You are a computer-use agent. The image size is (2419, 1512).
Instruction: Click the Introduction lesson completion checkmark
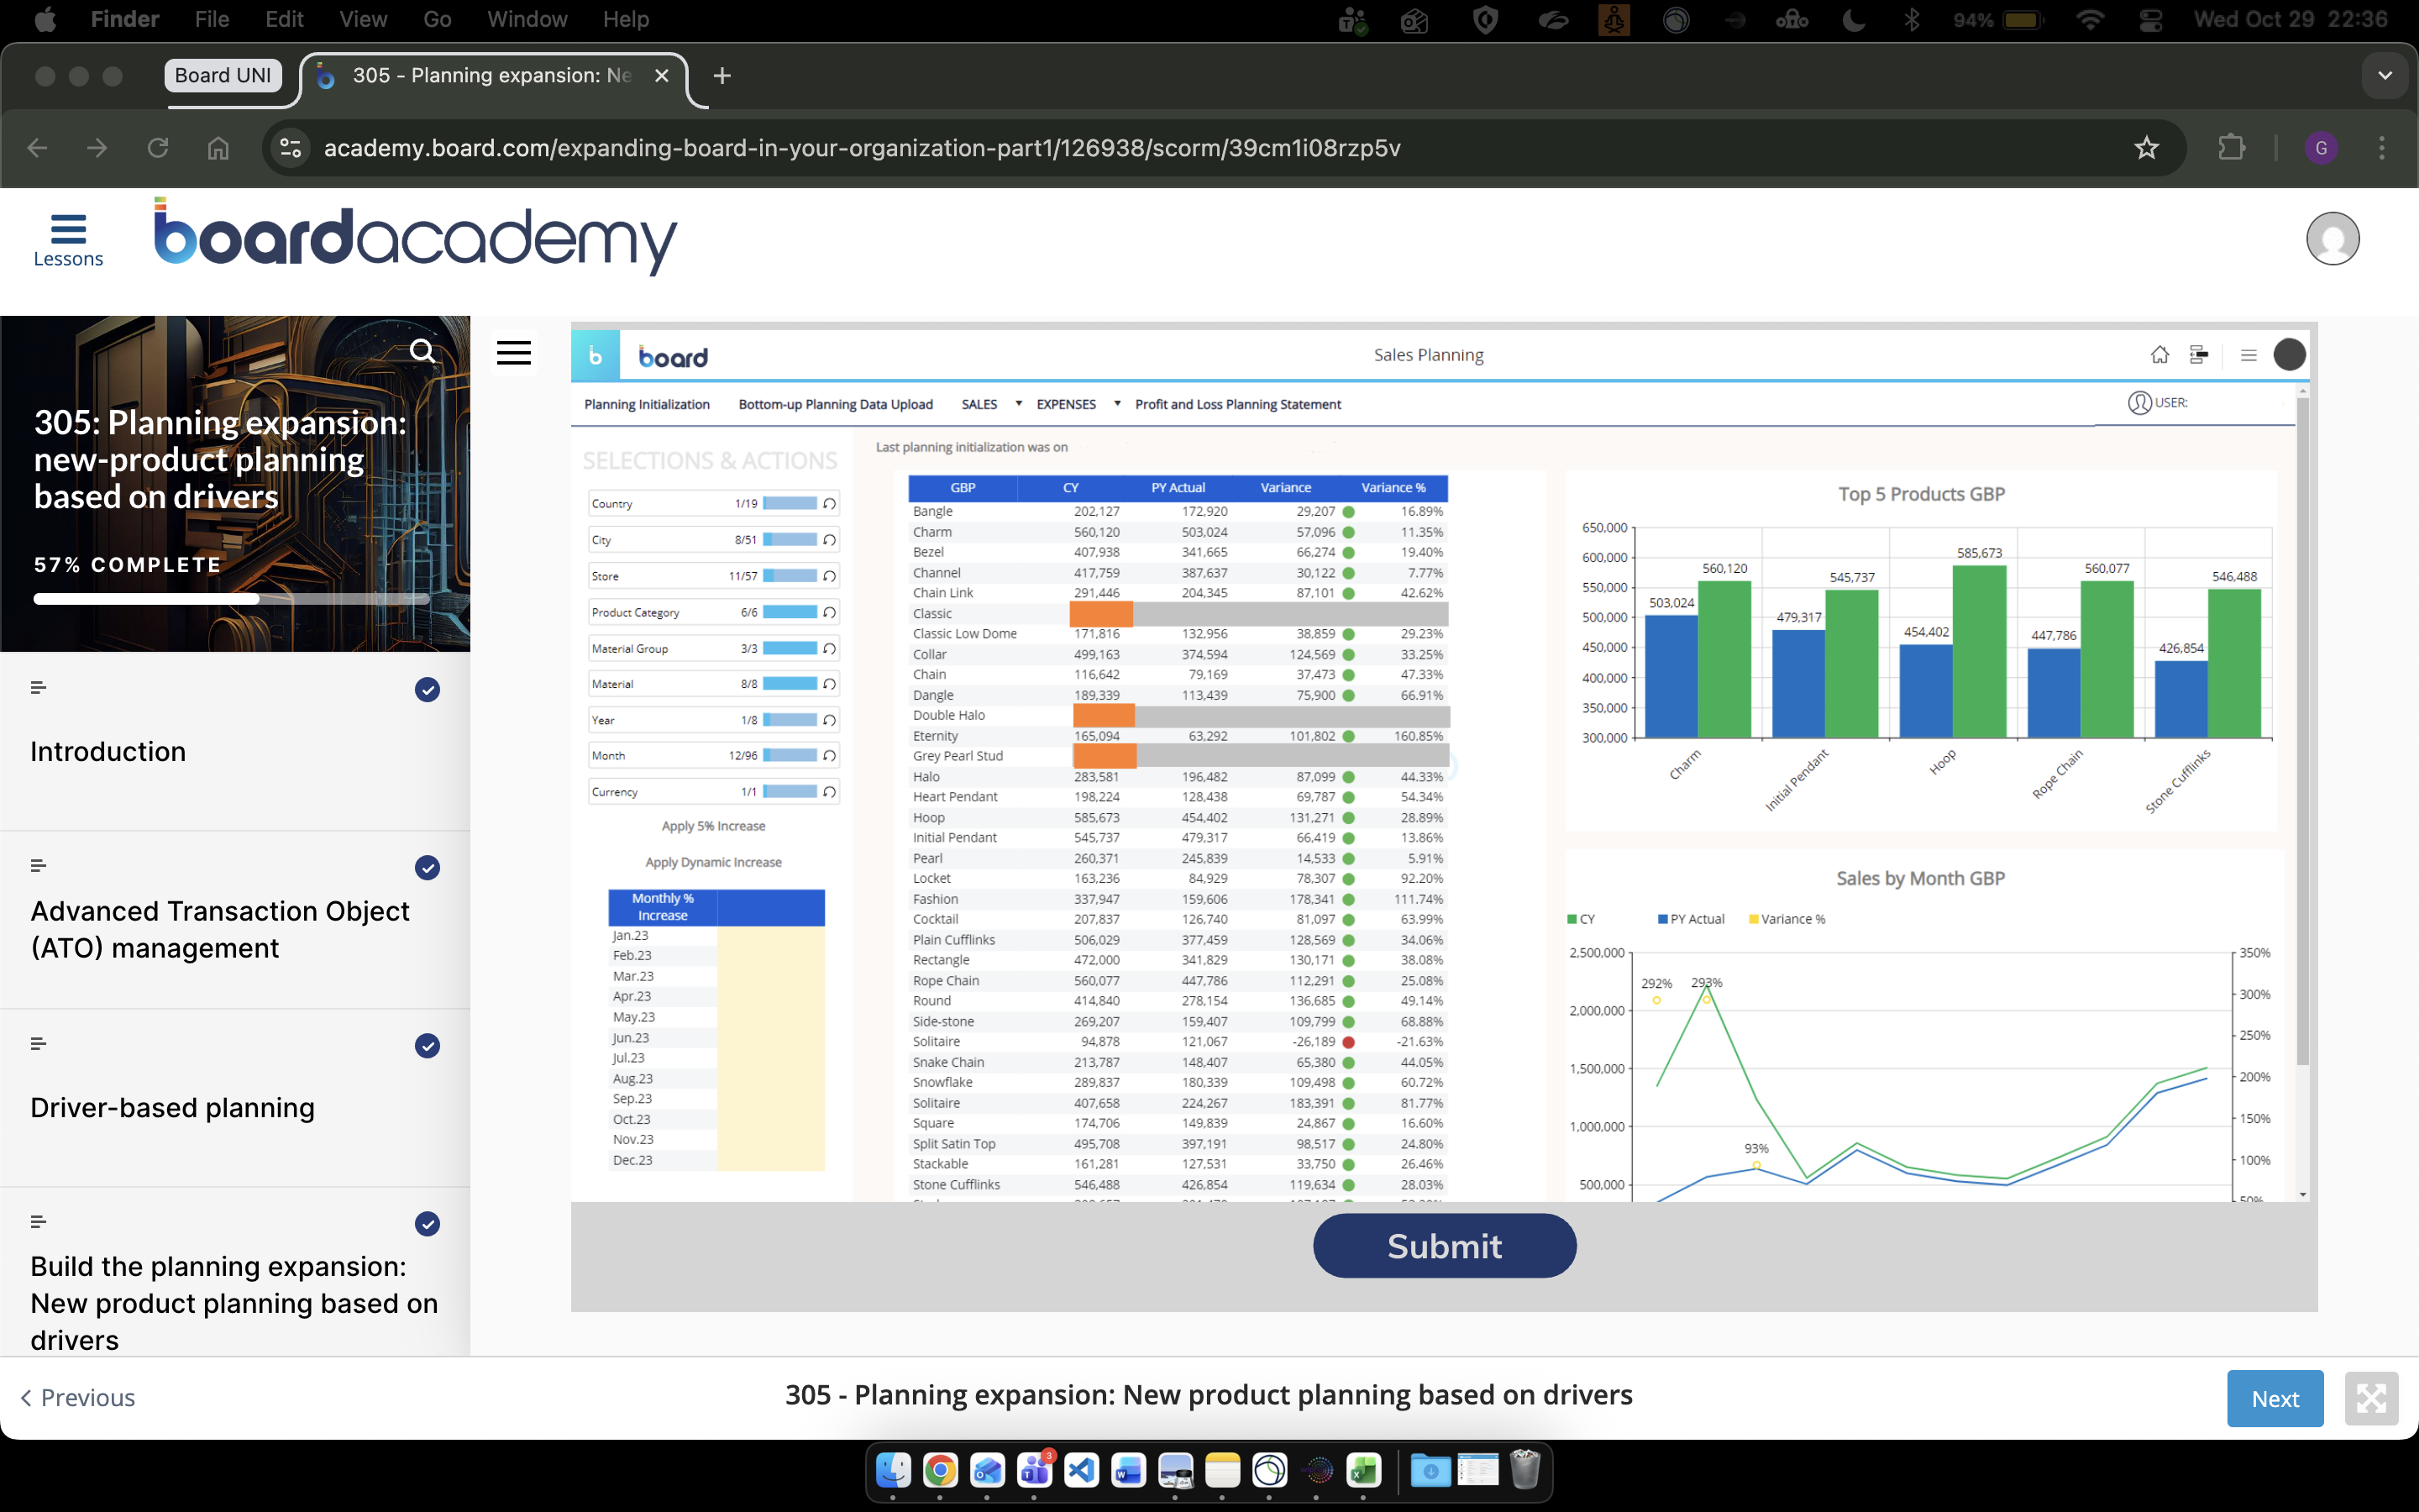(x=427, y=689)
